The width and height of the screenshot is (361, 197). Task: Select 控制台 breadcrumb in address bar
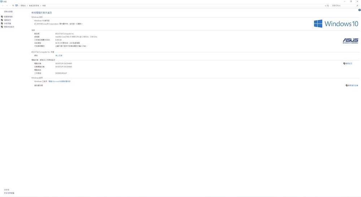(23, 5)
